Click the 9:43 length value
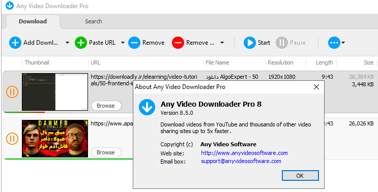The image size is (378, 192). pyautogui.click(x=327, y=77)
